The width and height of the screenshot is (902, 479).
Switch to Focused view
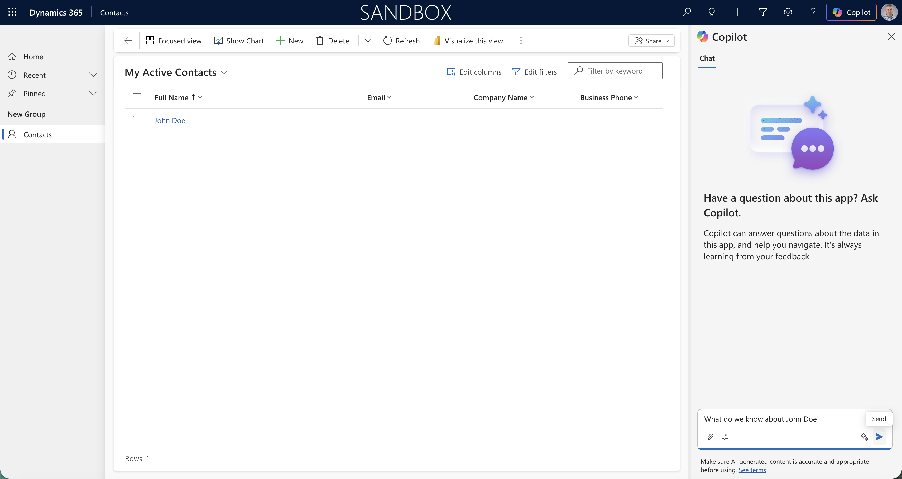click(174, 41)
